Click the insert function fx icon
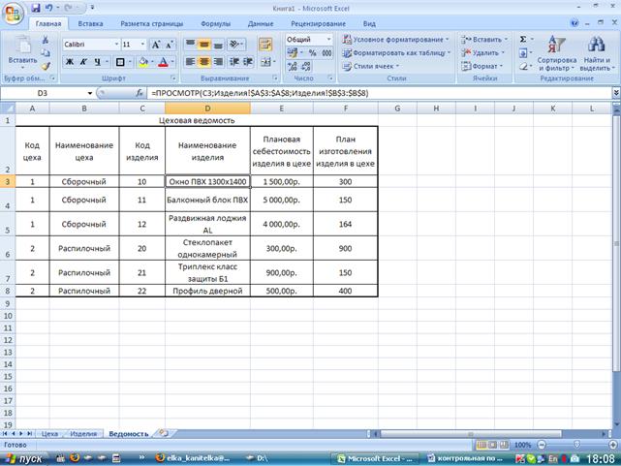 click(x=139, y=92)
